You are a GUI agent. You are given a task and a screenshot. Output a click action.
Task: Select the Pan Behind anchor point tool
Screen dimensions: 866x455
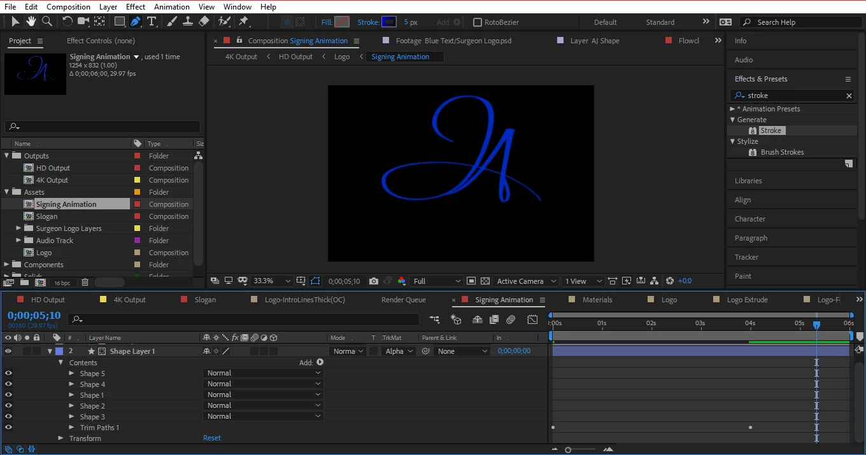[x=99, y=22]
